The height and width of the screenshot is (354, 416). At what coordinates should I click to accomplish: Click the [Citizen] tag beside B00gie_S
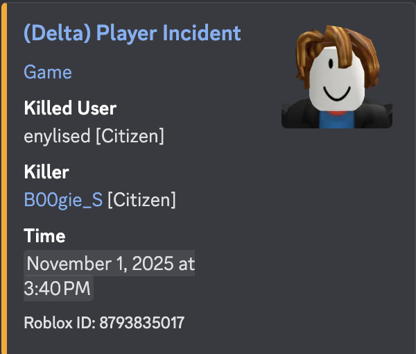(141, 200)
